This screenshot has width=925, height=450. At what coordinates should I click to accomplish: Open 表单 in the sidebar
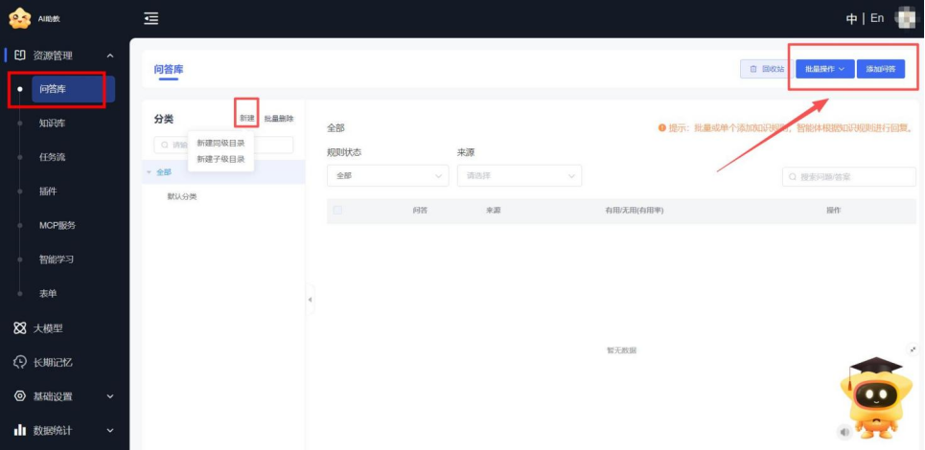pos(48,293)
